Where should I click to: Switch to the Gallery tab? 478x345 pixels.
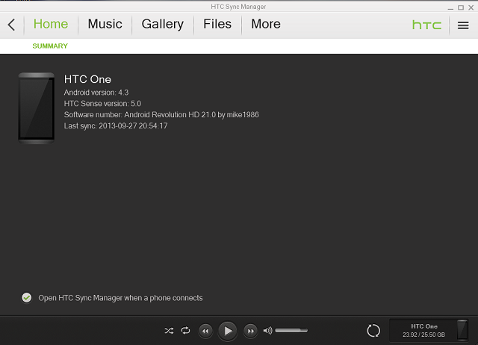tap(163, 25)
